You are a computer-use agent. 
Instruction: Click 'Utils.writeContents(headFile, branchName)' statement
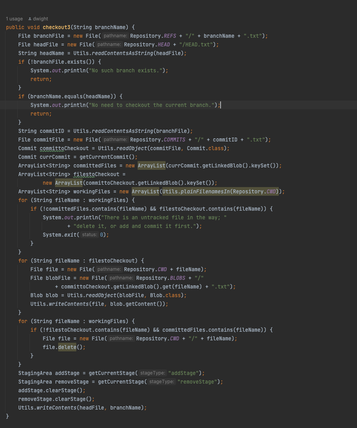pyautogui.click(x=83, y=408)
